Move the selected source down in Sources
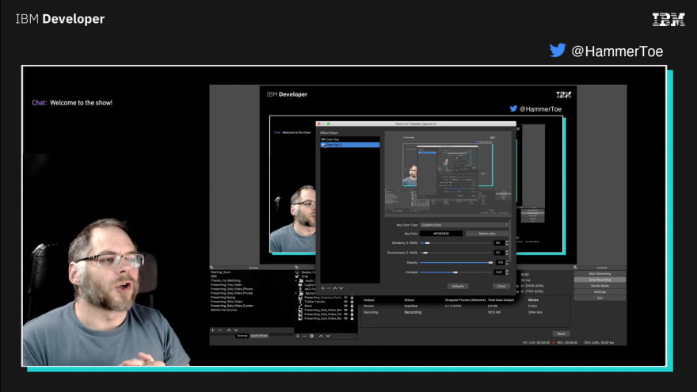 (x=328, y=336)
